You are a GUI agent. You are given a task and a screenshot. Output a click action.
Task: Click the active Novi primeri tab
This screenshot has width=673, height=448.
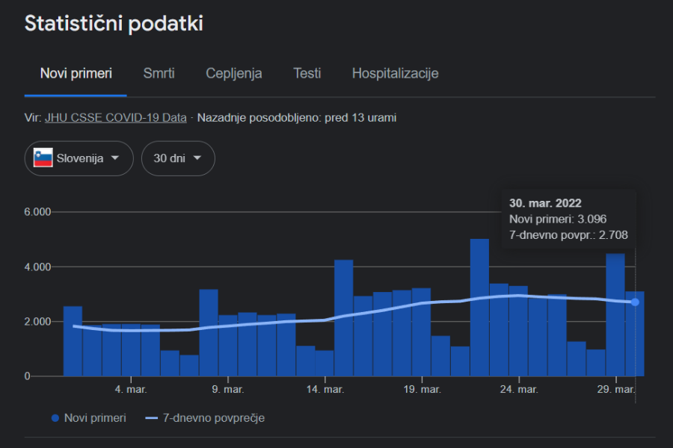coord(75,73)
